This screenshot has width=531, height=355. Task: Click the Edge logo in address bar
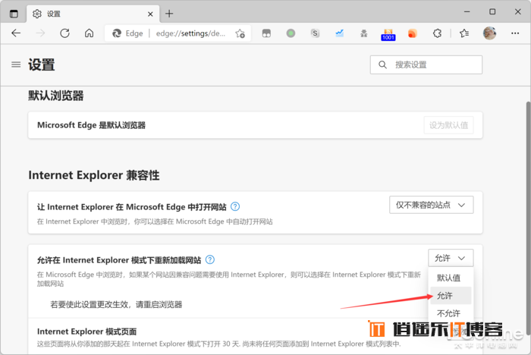pyautogui.click(x=117, y=33)
